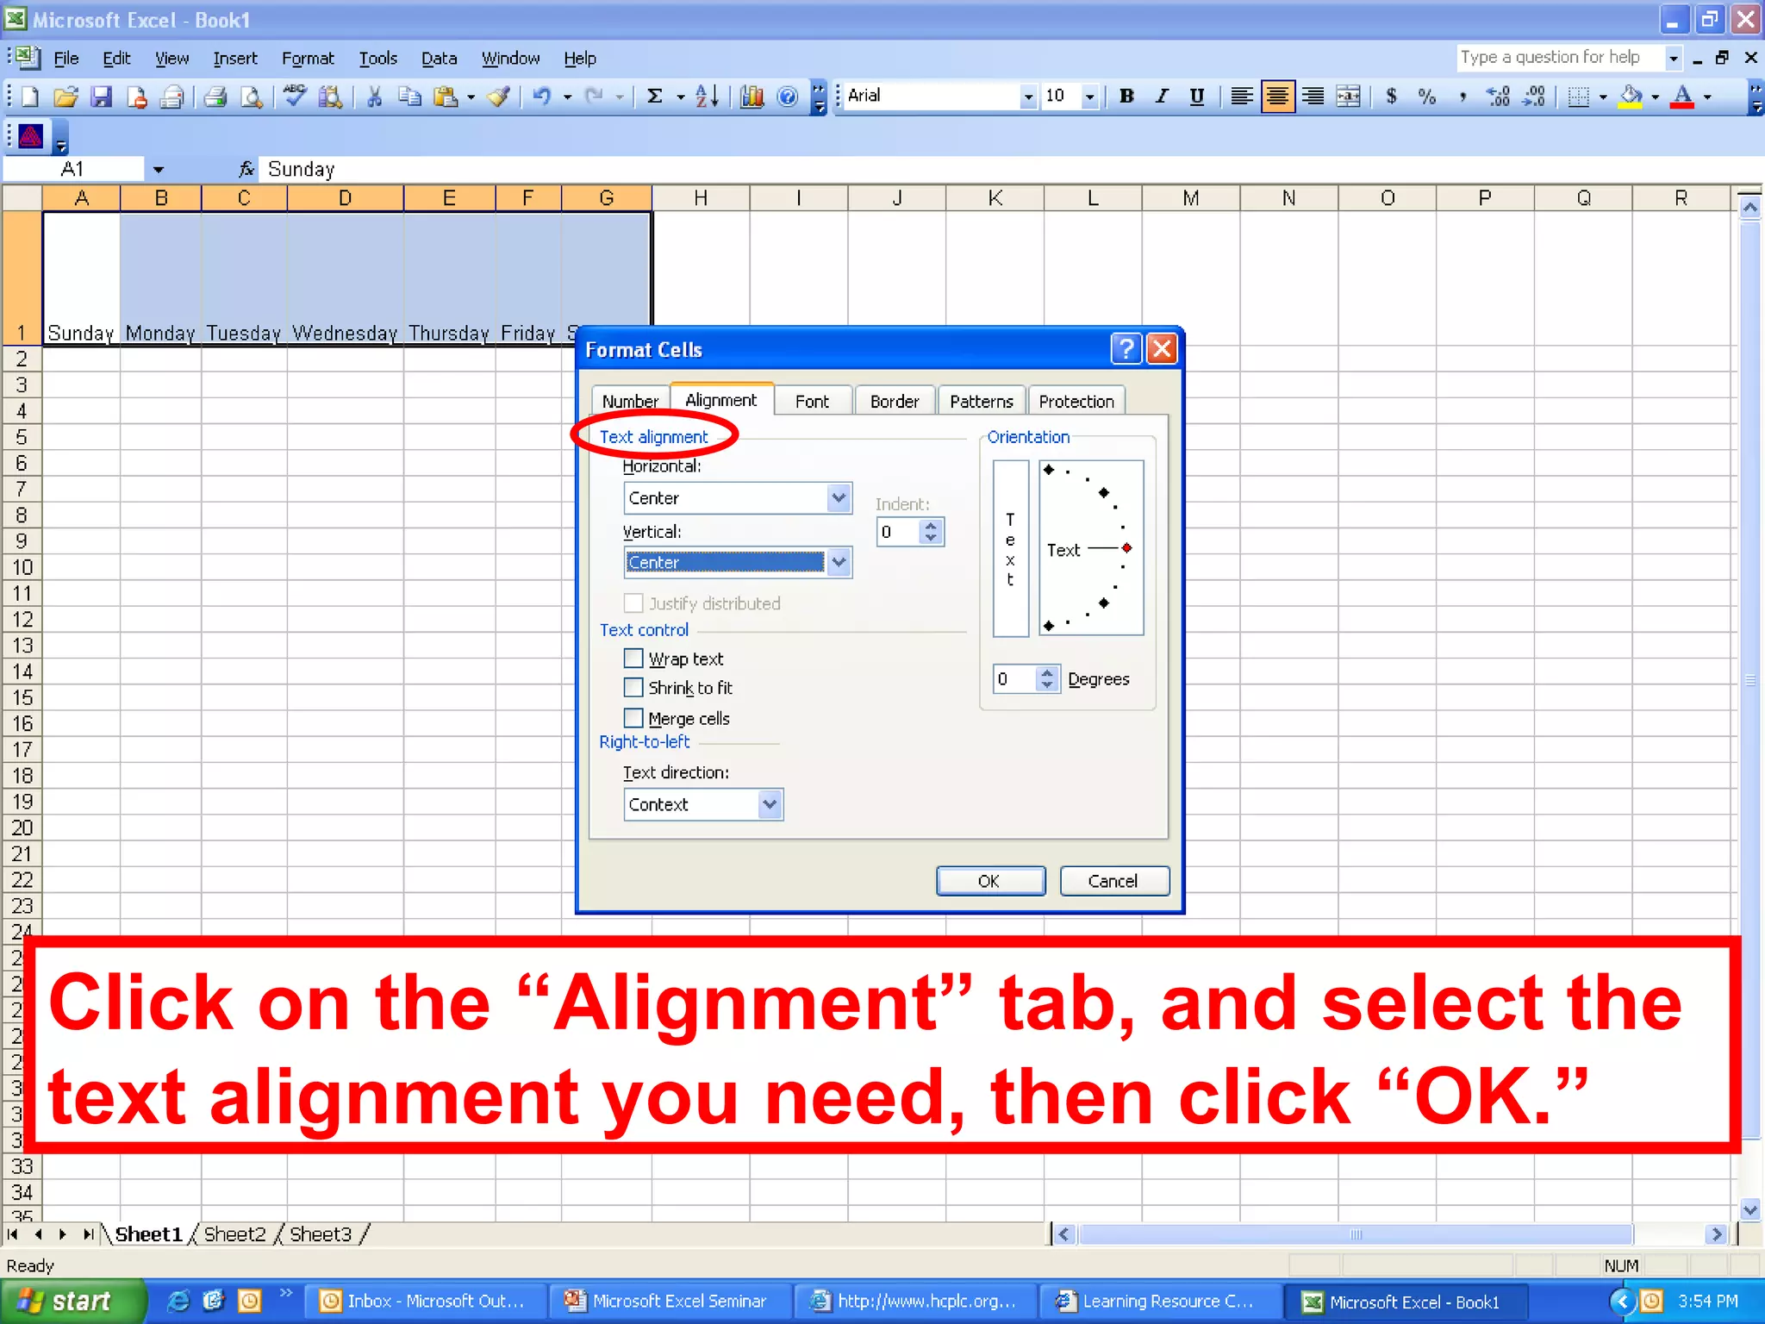Apply Currency style dollar icon
Viewport: 1765px width, 1324px height.
click(x=1391, y=97)
